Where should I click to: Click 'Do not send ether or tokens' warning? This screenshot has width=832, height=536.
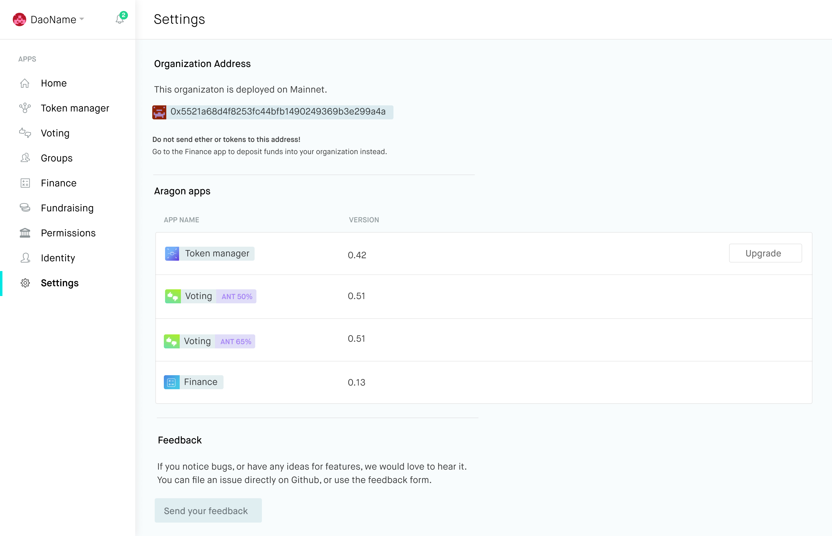coord(226,139)
